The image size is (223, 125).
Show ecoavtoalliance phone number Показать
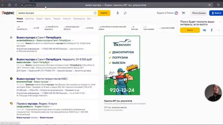tap(63, 49)
